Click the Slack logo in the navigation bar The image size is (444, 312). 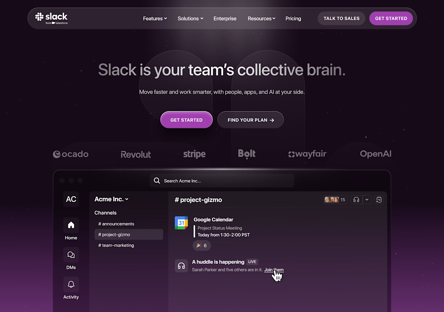pyautogui.click(x=51, y=19)
